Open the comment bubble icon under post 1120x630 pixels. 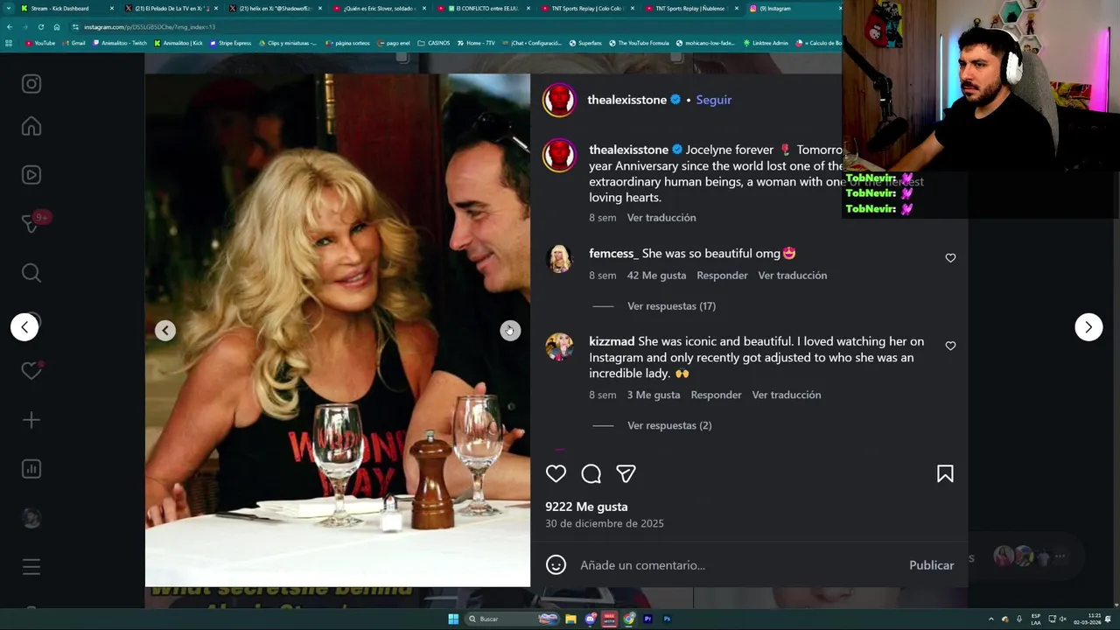coord(591,473)
